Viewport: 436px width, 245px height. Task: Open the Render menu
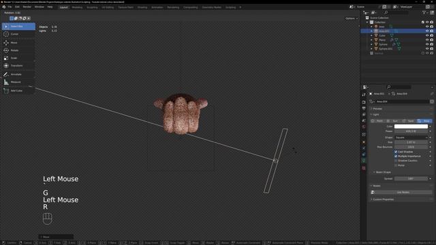click(27, 7)
